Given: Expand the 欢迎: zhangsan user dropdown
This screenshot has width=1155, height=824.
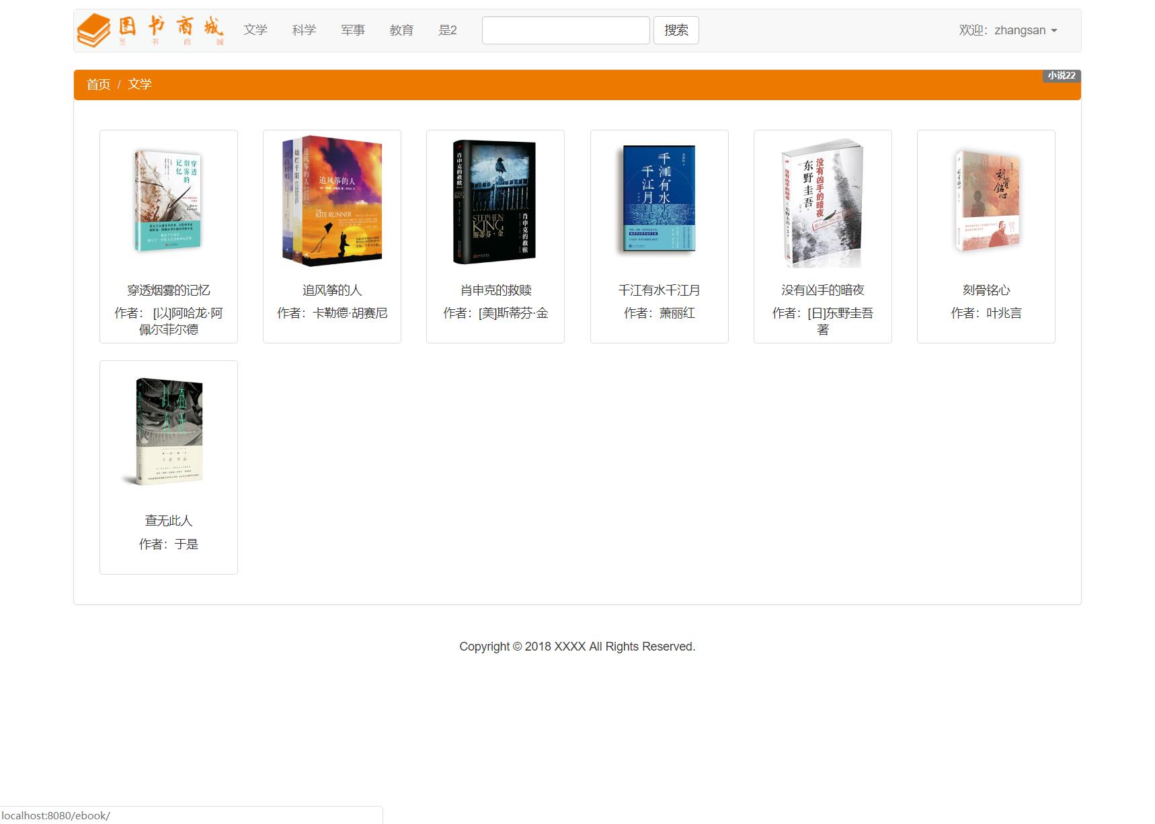Looking at the screenshot, I should coord(1008,30).
